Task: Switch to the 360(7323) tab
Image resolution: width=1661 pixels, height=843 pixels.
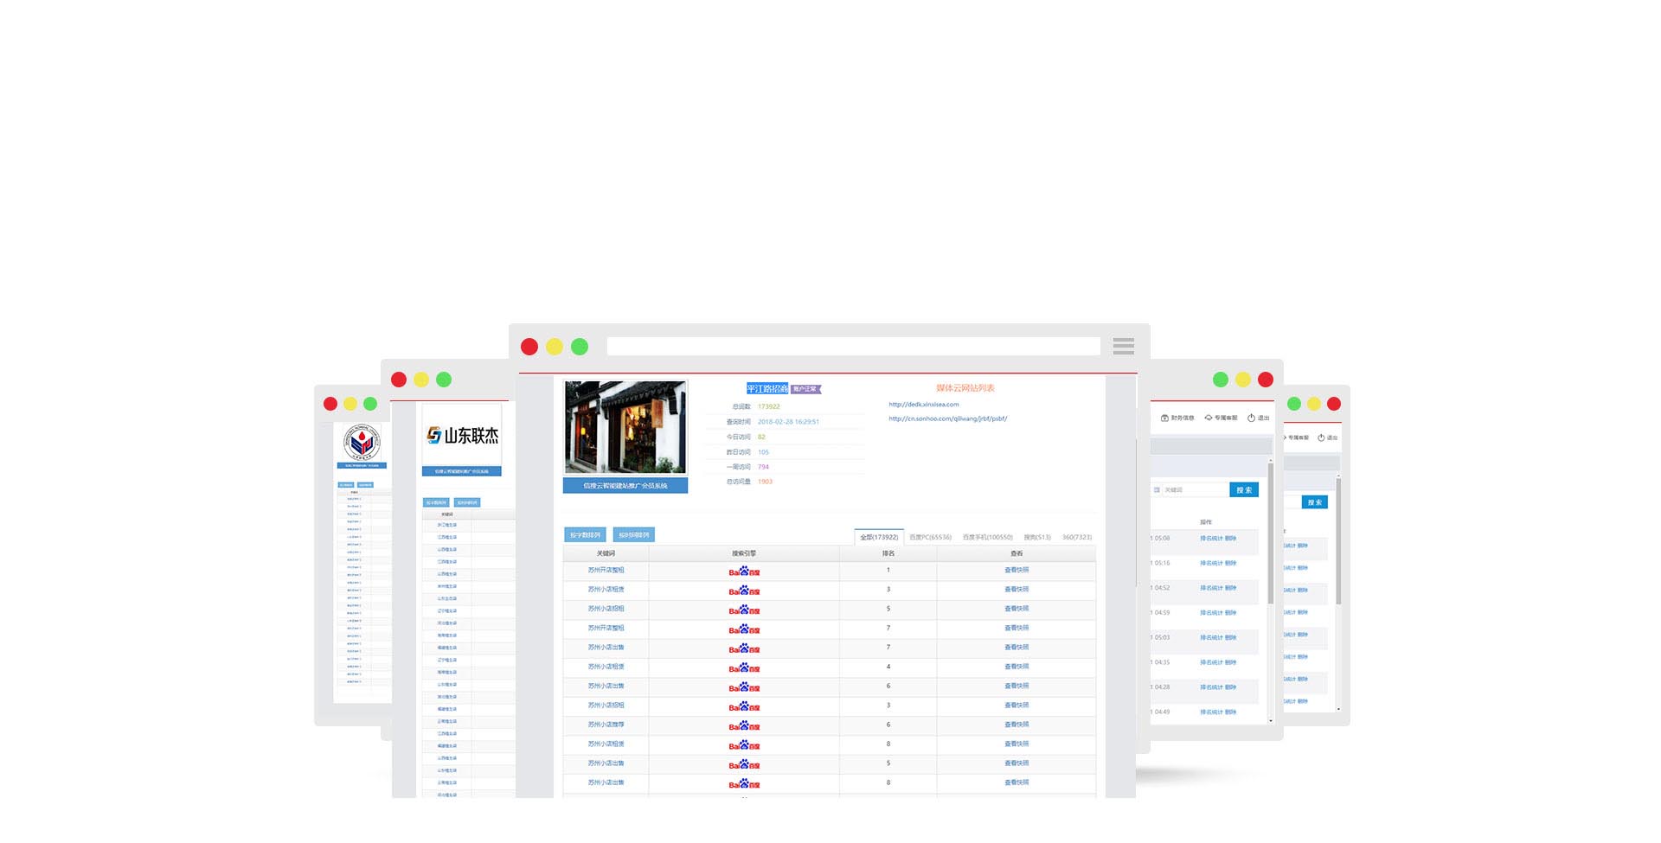Action: pyautogui.click(x=1077, y=537)
